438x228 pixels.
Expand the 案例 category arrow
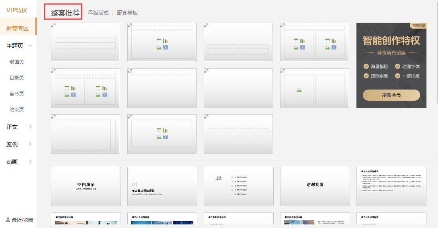30,144
